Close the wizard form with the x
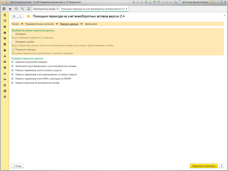 [224, 16]
